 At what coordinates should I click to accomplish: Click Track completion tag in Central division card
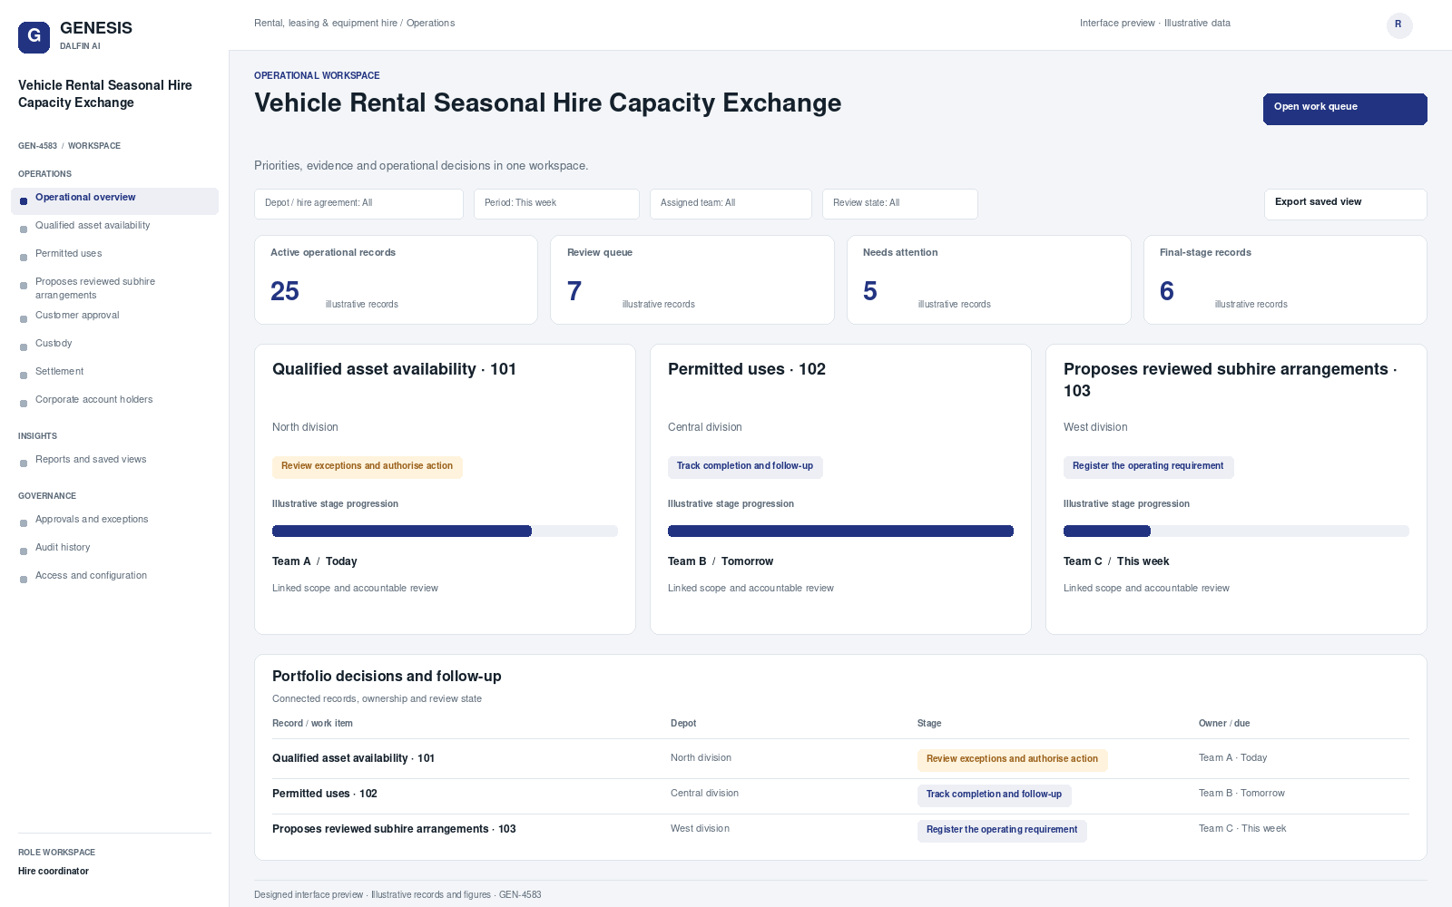point(745,466)
